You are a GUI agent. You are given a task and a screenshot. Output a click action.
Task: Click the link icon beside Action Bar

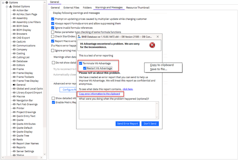coord(14,10)
